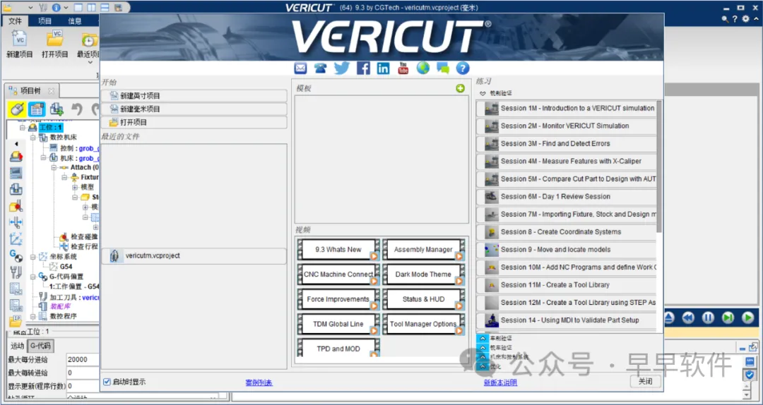Click the 新建英寸项目 button
This screenshot has height=405, width=763.
(x=194, y=96)
